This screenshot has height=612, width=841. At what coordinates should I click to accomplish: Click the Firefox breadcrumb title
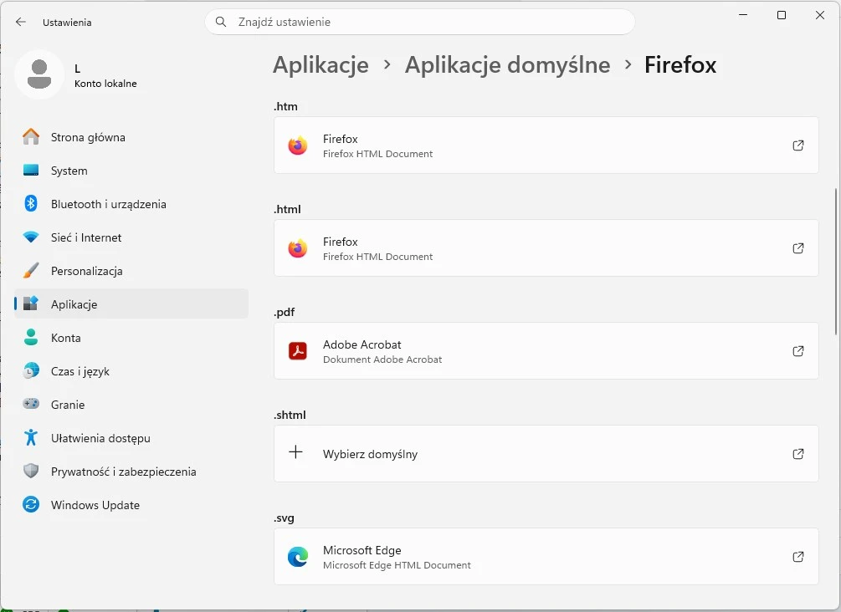coord(680,65)
